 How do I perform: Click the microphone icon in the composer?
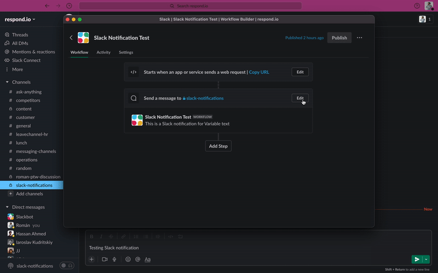114,259
